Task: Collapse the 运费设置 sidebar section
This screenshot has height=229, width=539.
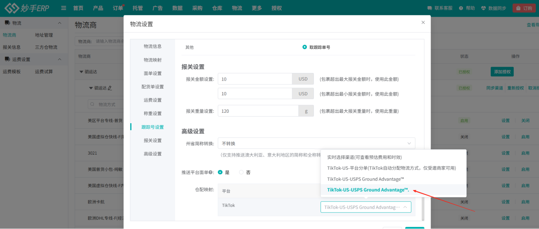Action: click(59, 59)
